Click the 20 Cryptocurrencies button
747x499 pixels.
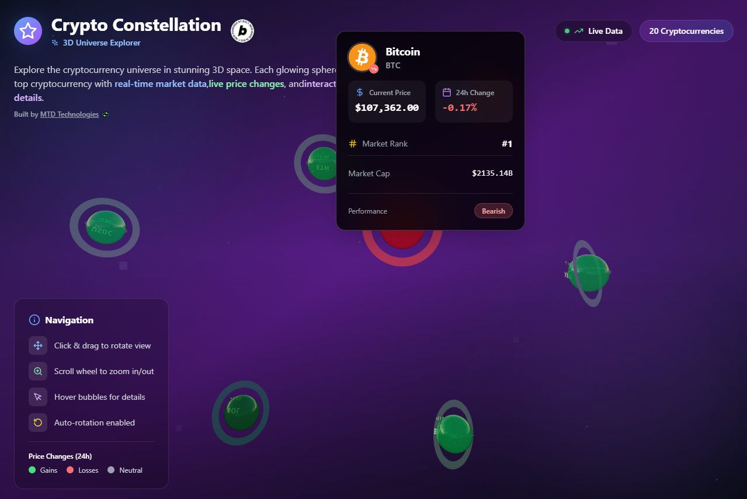686,31
